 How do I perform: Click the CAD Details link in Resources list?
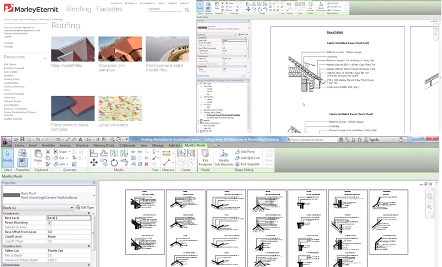point(10,72)
